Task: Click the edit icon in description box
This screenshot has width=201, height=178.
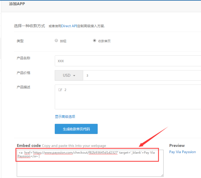Action: click(60, 90)
